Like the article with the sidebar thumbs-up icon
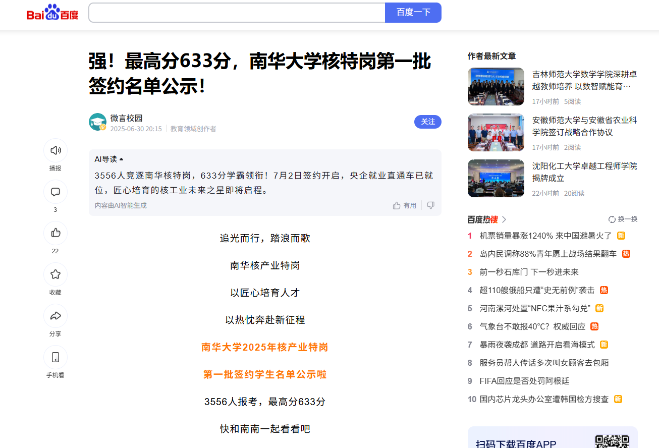This screenshot has height=448, width=659. [56, 233]
